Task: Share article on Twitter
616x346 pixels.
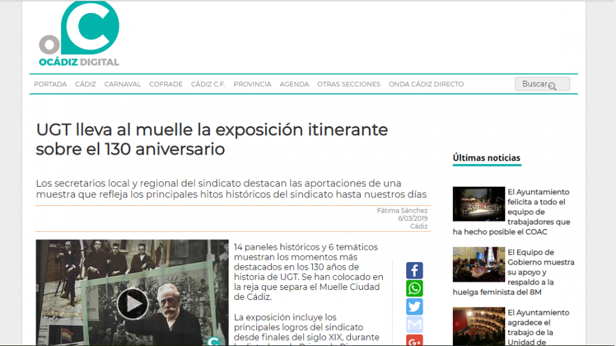Action: 414,307
